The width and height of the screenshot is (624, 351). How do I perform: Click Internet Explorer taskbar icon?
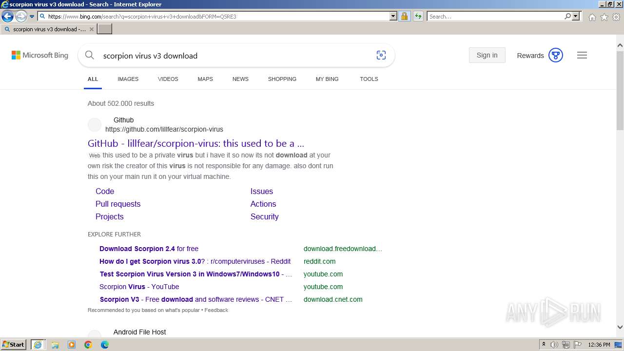[x=38, y=345]
